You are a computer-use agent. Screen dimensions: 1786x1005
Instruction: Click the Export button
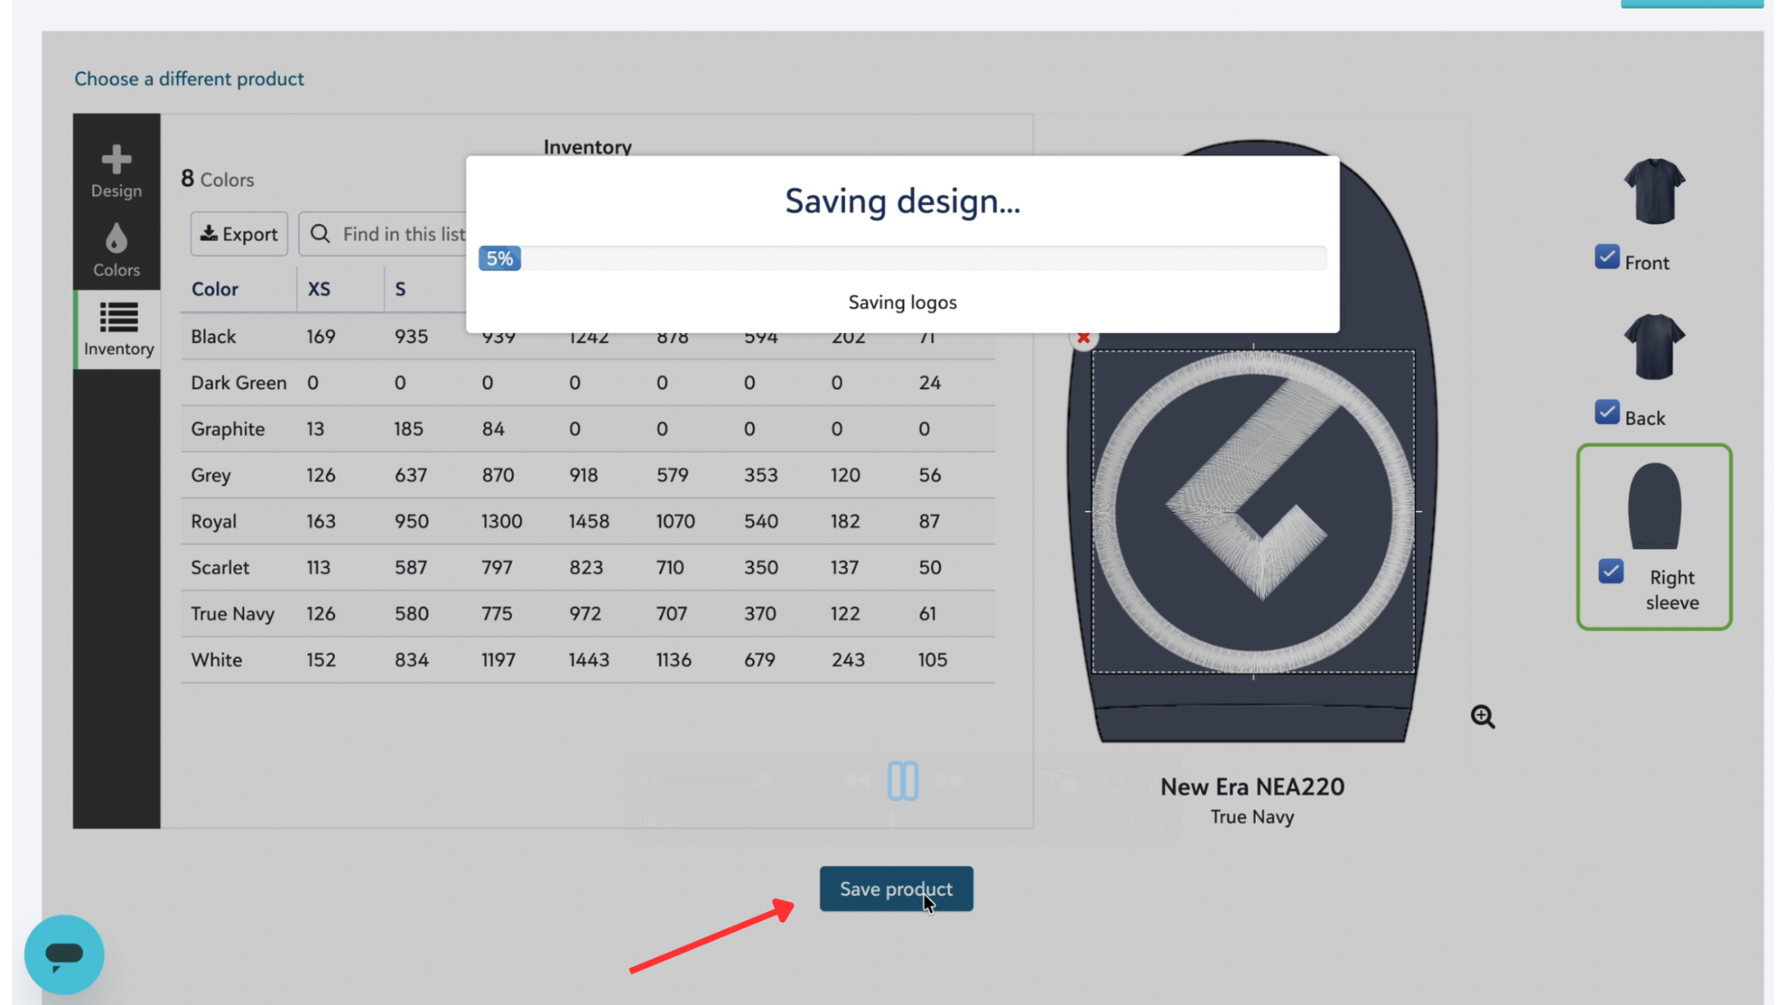coord(239,234)
